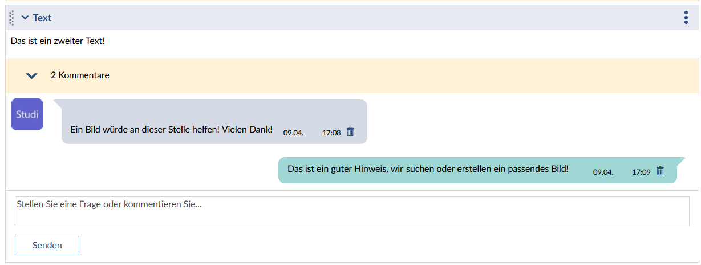Screen dimensions: 701x265
Task: Click the 17:09 timestamp on the reply
Action: [641, 172]
